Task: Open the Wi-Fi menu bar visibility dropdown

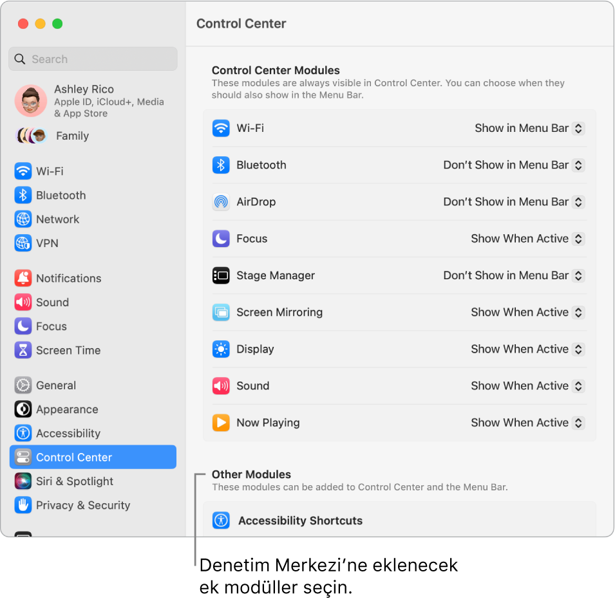Action: pos(529,128)
